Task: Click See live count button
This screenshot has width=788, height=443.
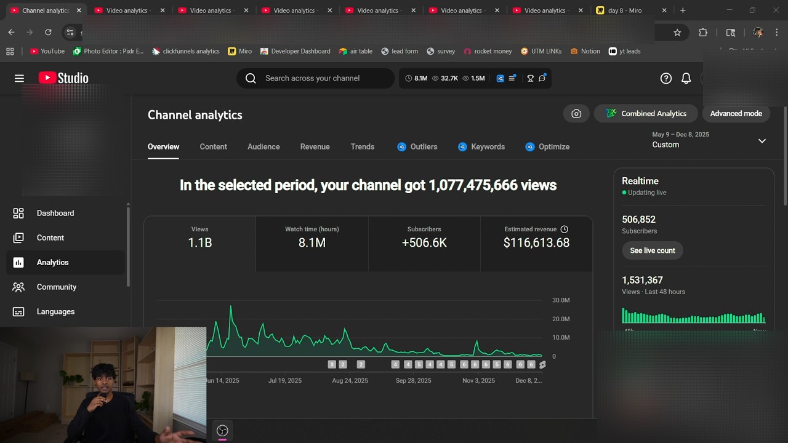Action: point(653,250)
